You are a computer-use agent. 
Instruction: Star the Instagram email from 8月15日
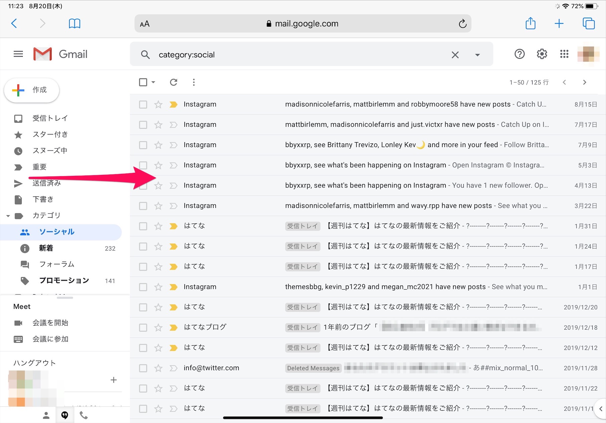coord(158,104)
